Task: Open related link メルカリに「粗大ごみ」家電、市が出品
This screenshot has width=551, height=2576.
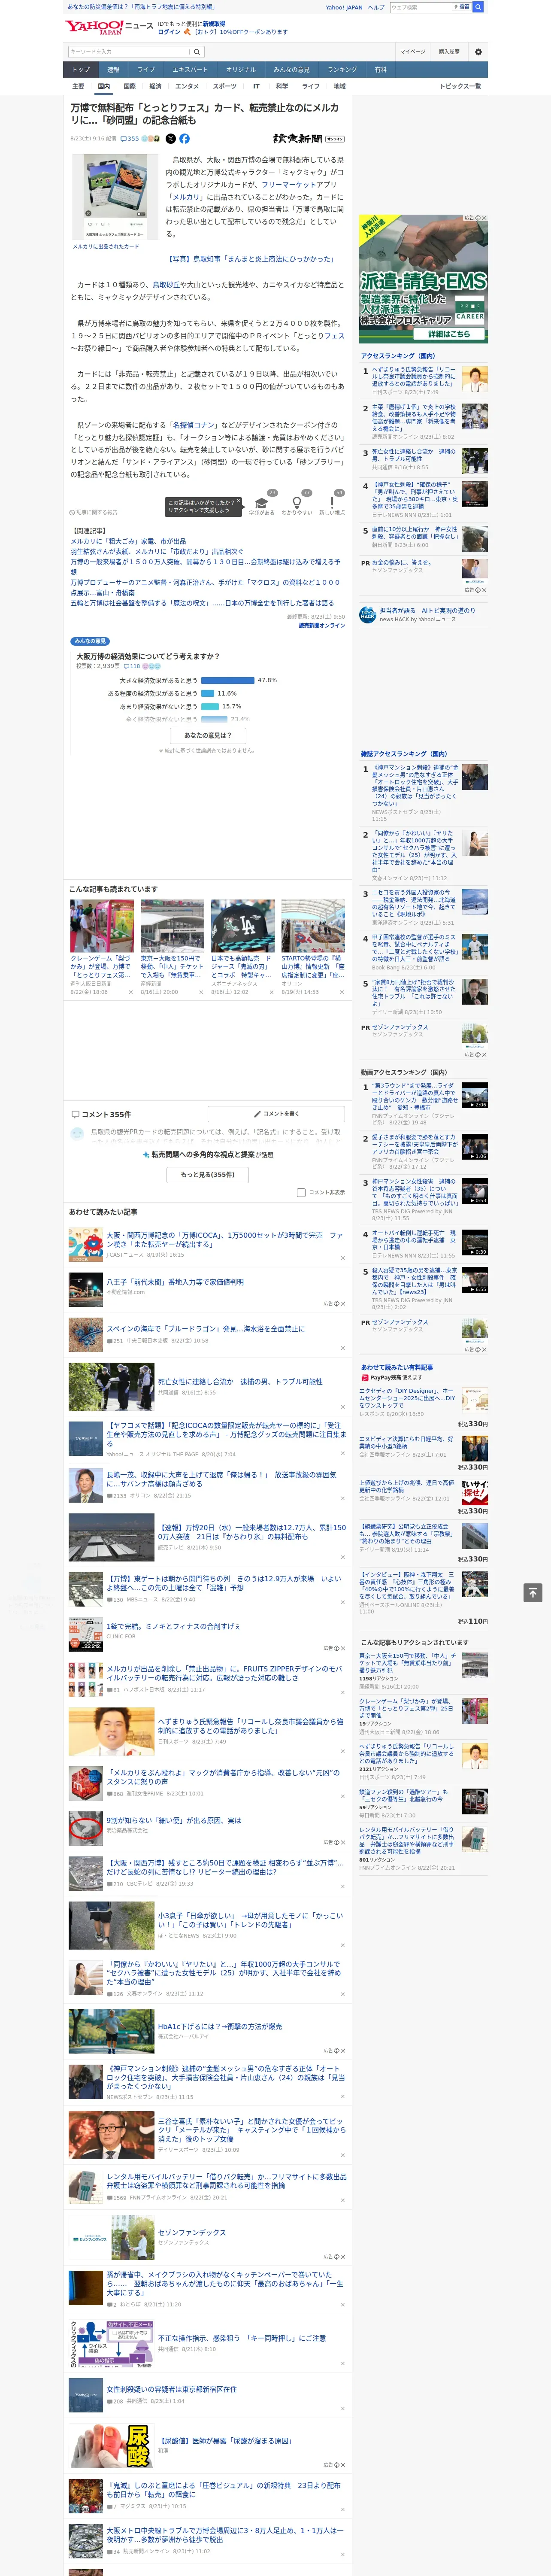Action: (128, 541)
